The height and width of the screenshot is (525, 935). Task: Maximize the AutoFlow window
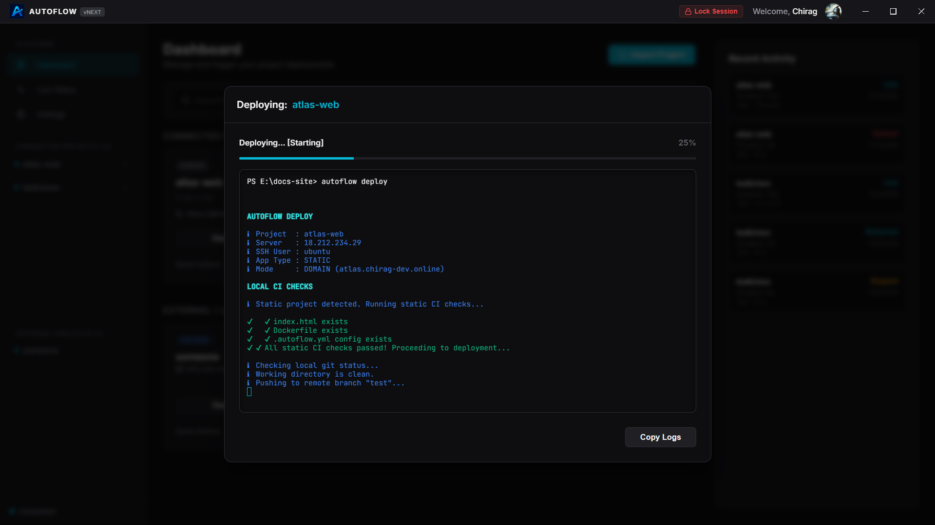(x=893, y=11)
